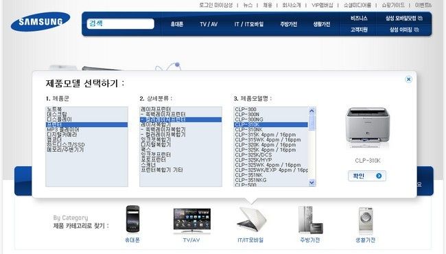Open the IT / IT모바일 navigation menu
The image size is (446, 254).
coord(249,25)
